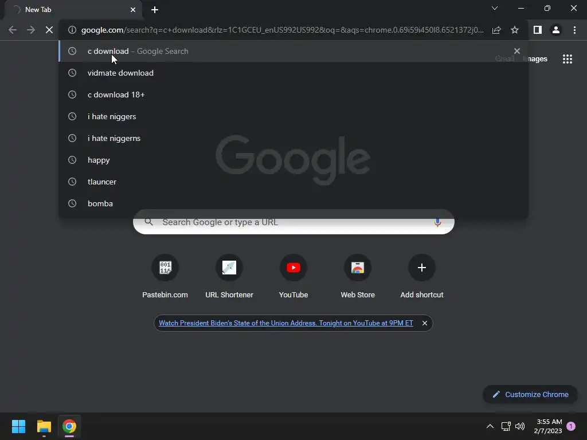Viewport: 587px width, 440px height.
Task: Go back to the previous page
Action: (x=13, y=30)
